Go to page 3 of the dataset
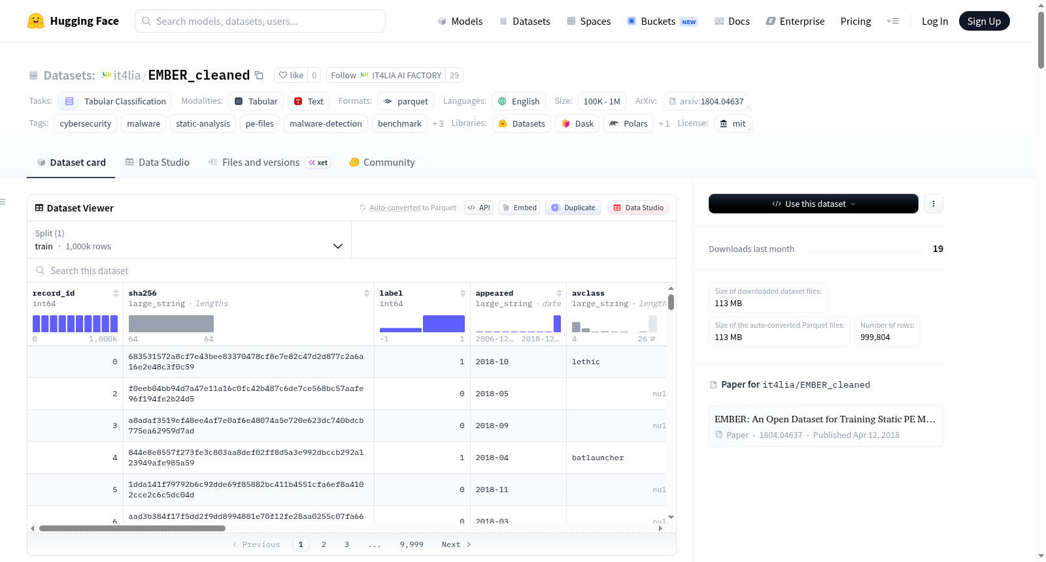 point(347,544)
